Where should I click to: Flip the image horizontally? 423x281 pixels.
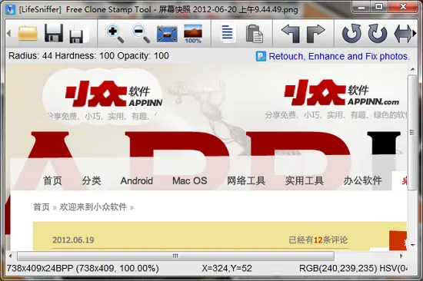[x=402, y=34]
